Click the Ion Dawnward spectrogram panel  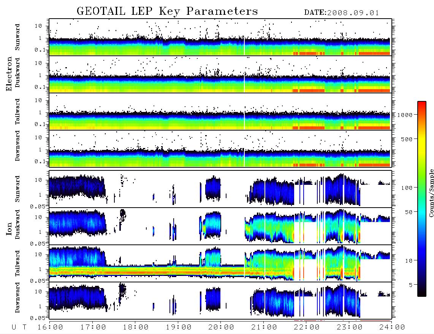coord(220,301)
